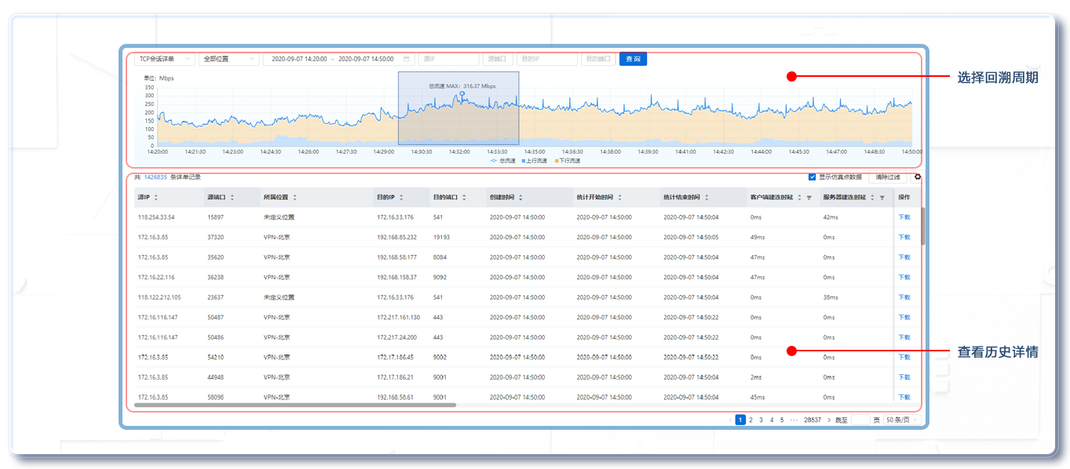Click destination IP 172.217.24.200 cell
Screen dimensions: 1070x469
tap(397, 337)
